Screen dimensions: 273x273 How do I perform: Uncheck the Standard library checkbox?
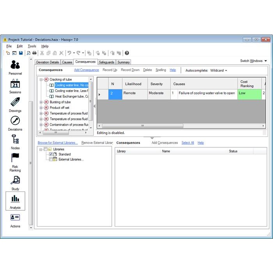(x=51, y=154)
